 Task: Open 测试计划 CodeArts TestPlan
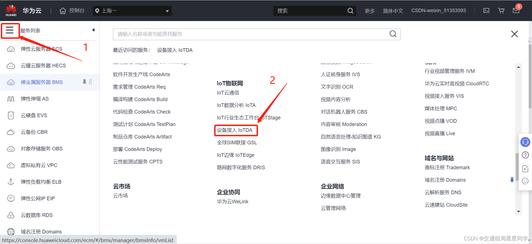click(144, 124)
